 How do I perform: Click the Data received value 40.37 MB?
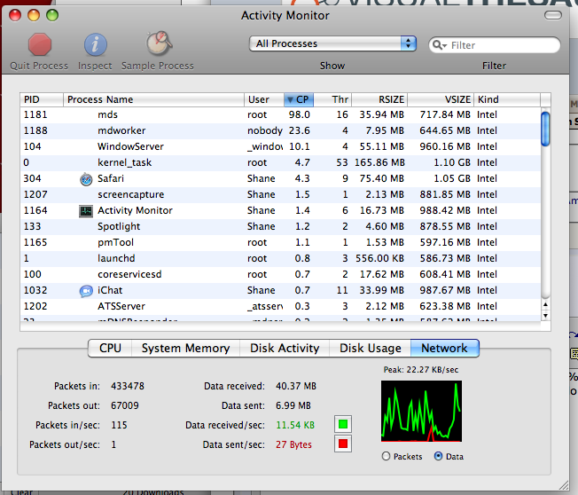click(x=296, y=386)
